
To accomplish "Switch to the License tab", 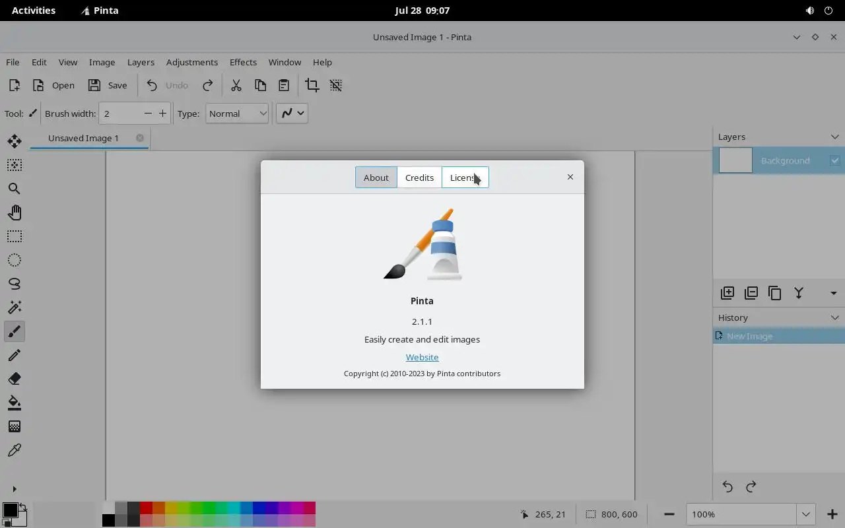I will (x=465, y=178).
